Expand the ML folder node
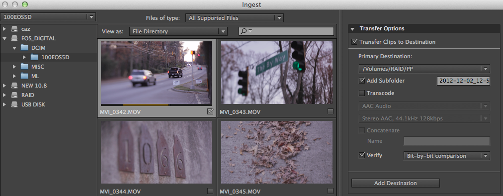Screen dimensions: 503x196 [x=14, y=76]
